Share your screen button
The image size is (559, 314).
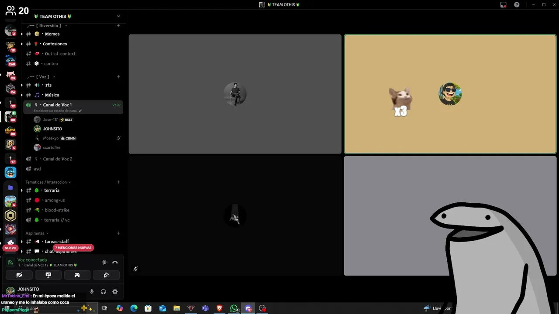48,275
